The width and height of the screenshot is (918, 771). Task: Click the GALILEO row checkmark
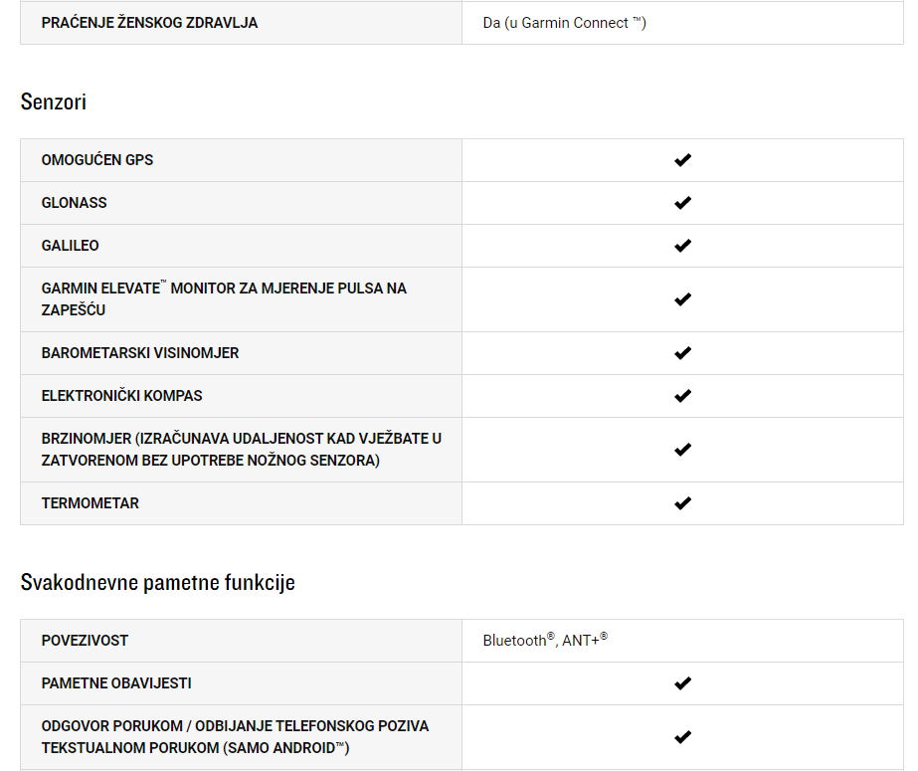[x=682, y=246]
